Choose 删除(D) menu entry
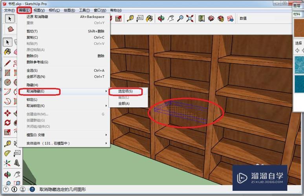The width and height of the screenshot is (304, 196). 64,56
